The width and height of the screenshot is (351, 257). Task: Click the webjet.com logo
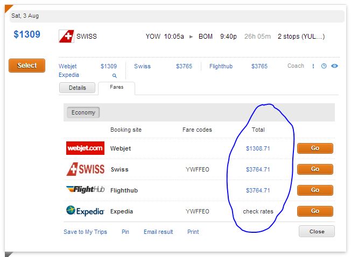click(85, 148)
